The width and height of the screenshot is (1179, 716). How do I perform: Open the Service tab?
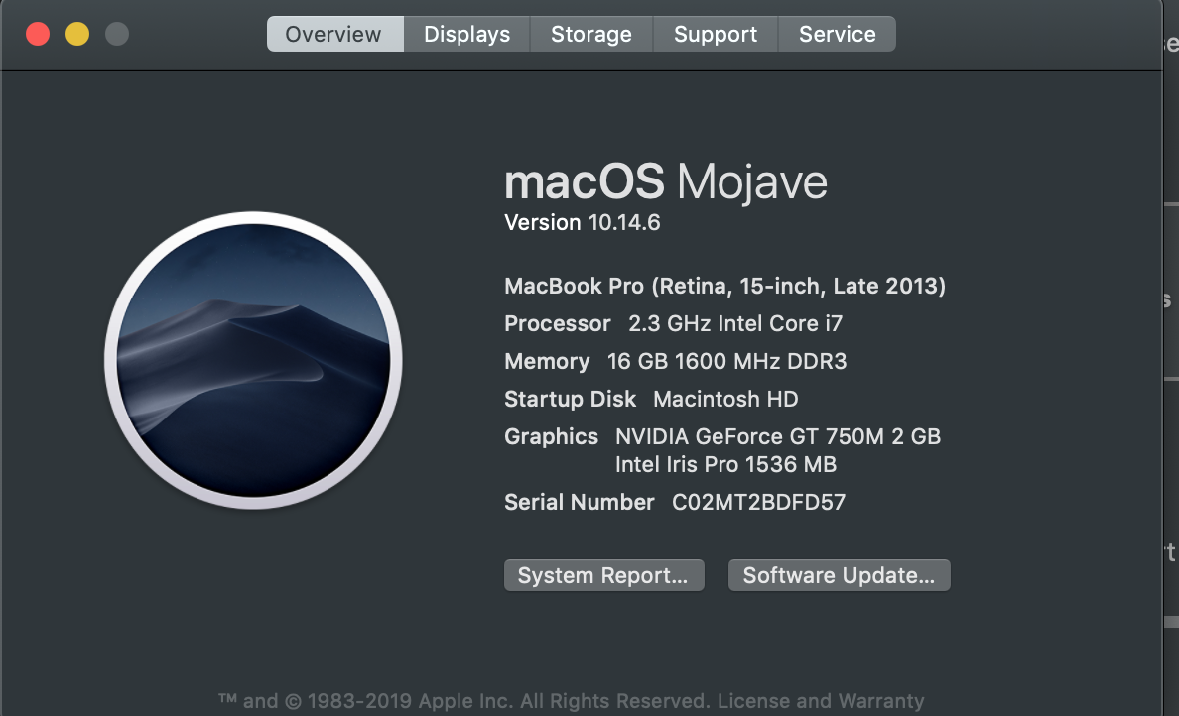837,33
